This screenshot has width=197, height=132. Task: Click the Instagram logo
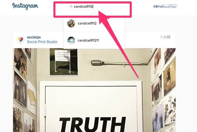pos(25,6)
